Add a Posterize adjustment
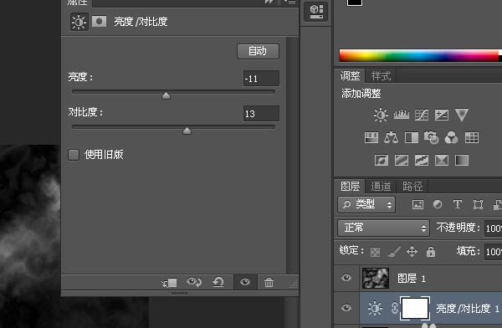The height and width of the screenshot is (328, 502). tap(402, 160)
